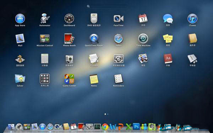Open the Notes app

pyautogui.click(x=94, y=79)
